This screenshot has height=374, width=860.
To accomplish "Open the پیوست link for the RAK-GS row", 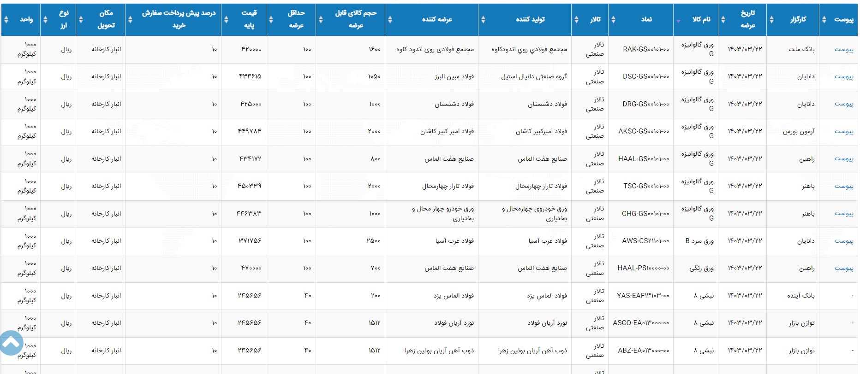I will coord(843,49).
